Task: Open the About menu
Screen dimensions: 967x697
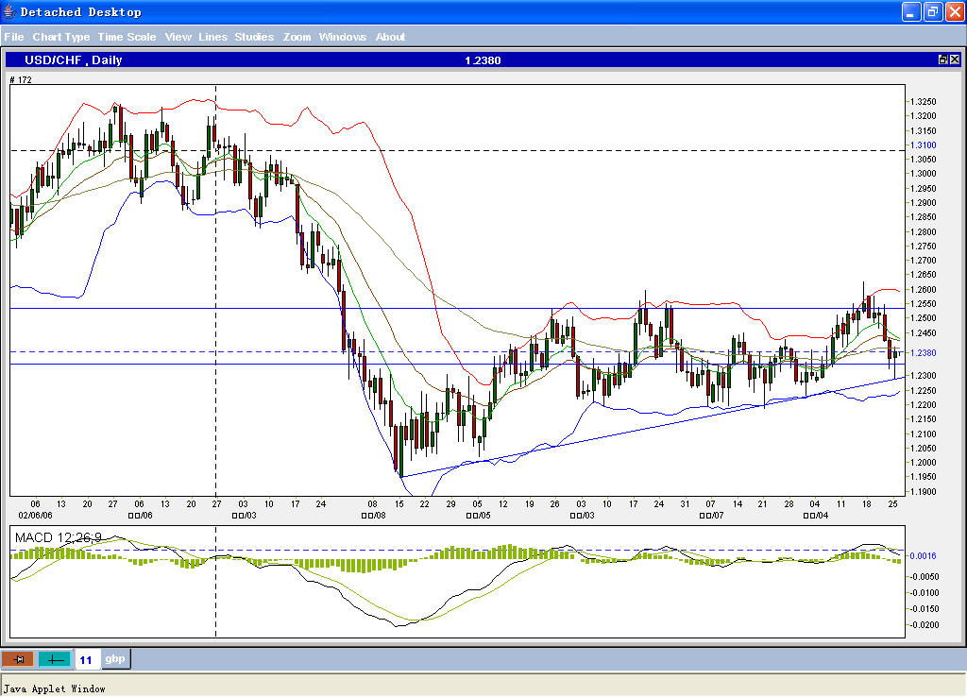Action: tap(390, 37)
